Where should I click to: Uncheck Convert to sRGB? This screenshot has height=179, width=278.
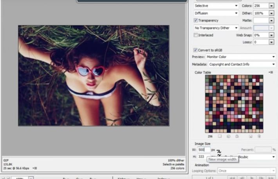pos(196,50)
